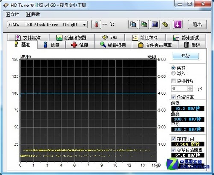This screenshot has width=214, height=175.
Task: Click the 100.2 MB/秒 average value
Action: point(188,129)
